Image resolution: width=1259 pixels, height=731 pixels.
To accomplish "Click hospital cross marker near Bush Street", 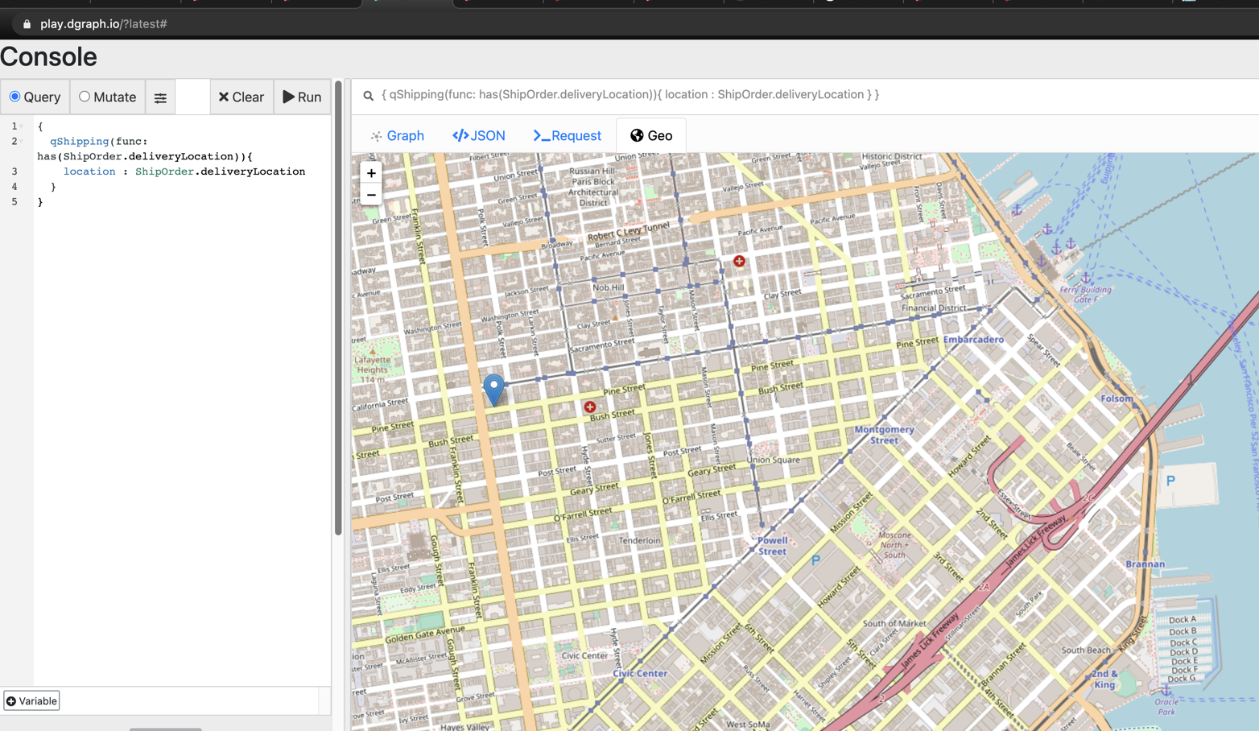I will coord(590,407).
